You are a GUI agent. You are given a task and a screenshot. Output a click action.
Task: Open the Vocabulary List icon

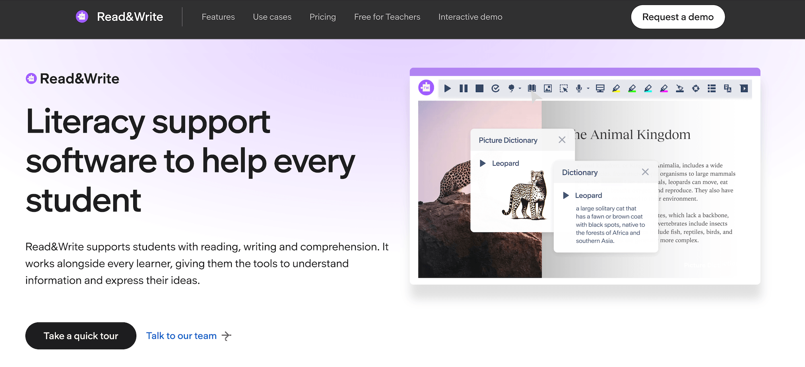(712, 88)
